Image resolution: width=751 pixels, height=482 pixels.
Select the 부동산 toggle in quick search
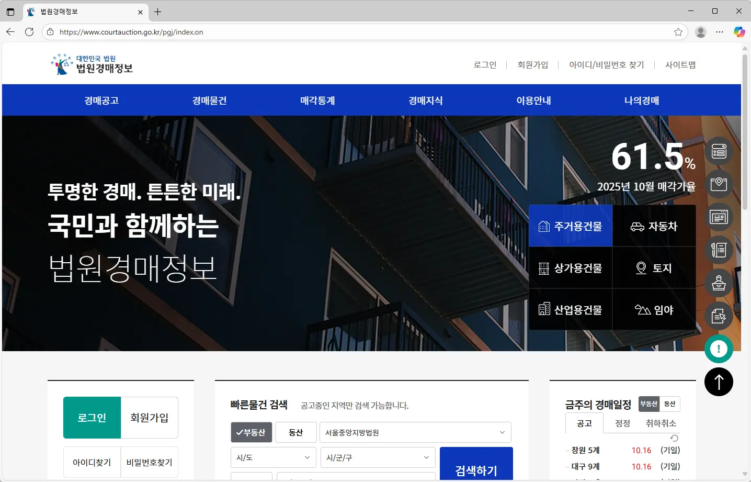point(251,432)
